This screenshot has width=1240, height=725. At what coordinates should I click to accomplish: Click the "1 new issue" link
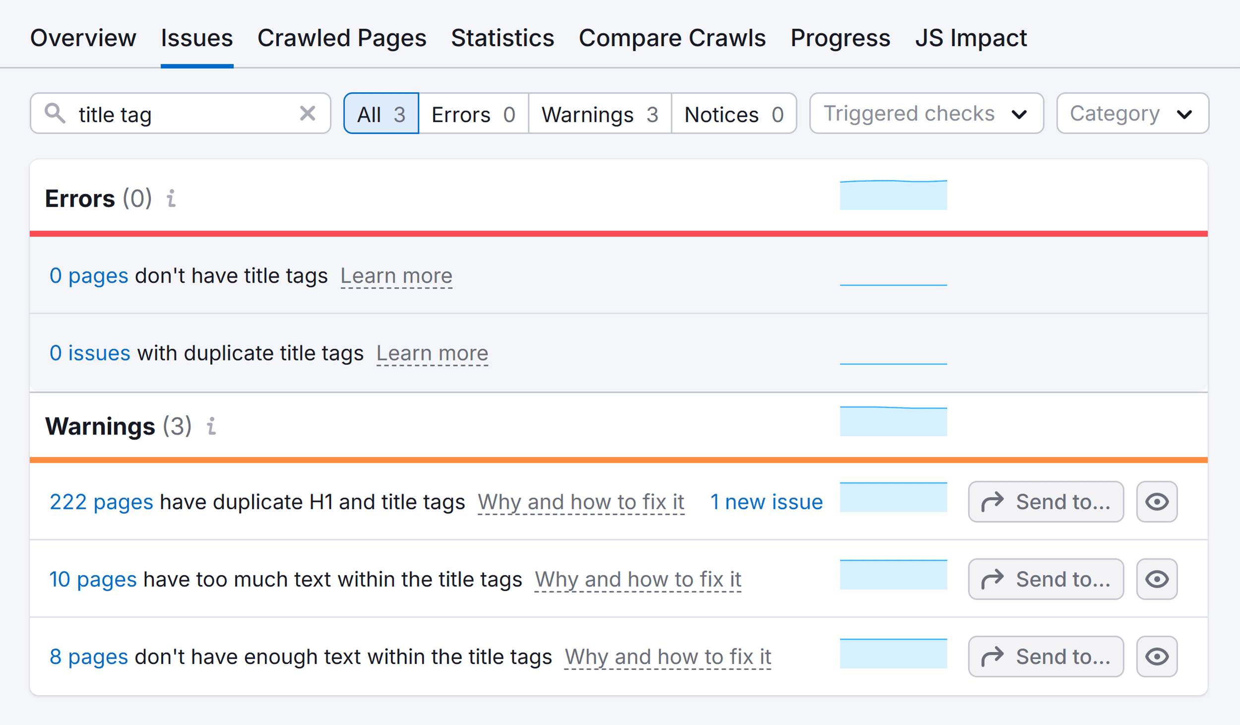pyautogui.click(x=766, y=501)
